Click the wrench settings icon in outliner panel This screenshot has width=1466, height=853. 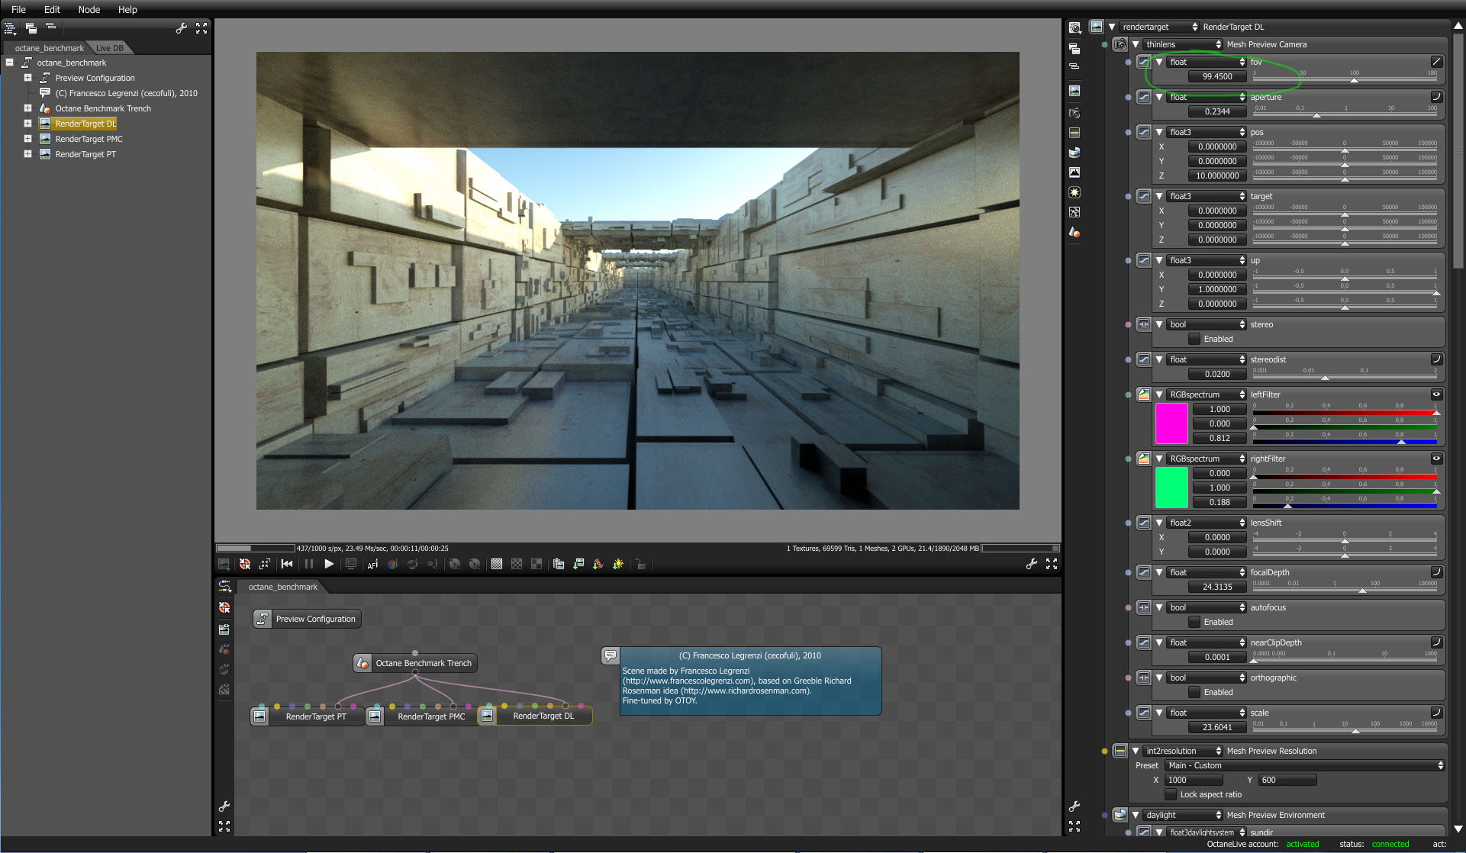point(181,28)
